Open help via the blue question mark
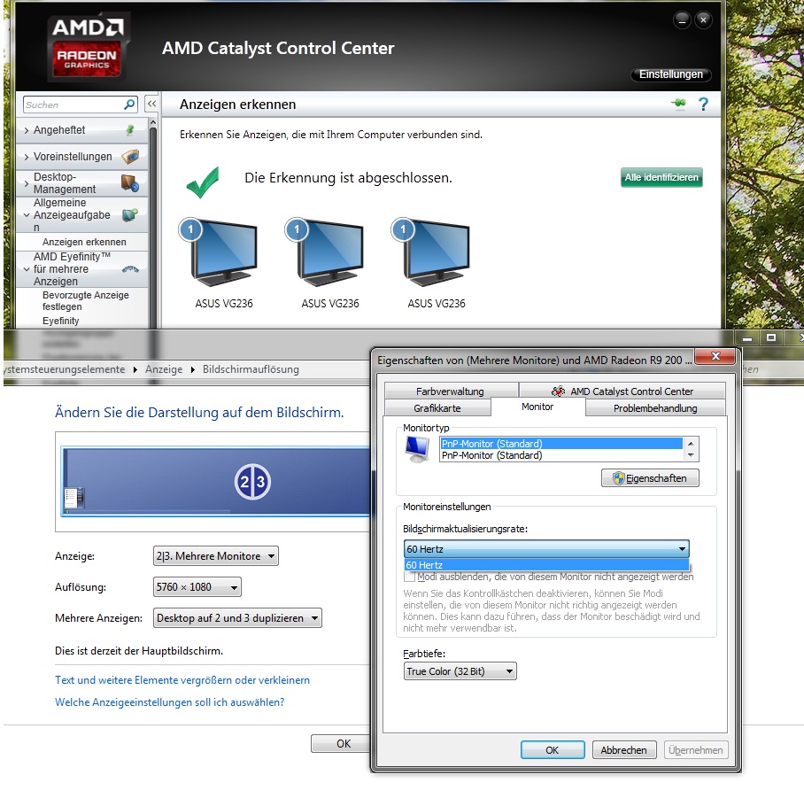The width and height of the screenshot is (804, 806). coord(703,104)
